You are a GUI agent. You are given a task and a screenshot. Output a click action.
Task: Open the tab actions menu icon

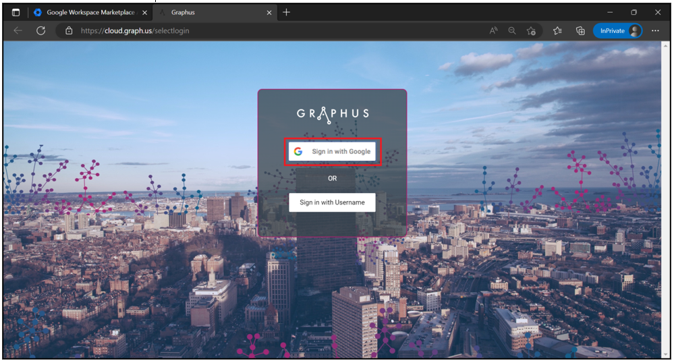click(16, 12)
